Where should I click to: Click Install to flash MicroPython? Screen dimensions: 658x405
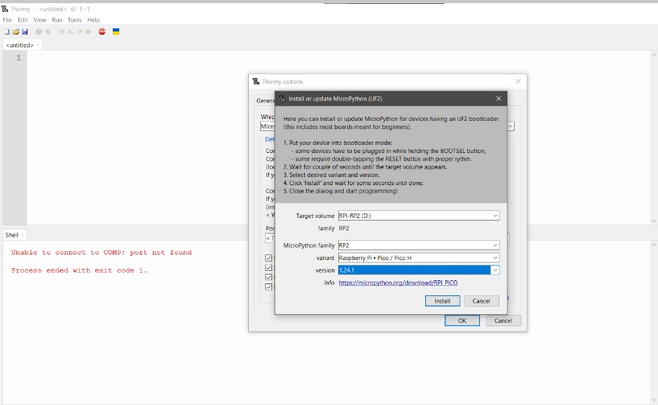click(x=443, y=301)
